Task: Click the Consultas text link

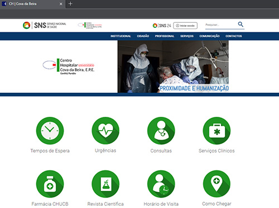Action: [161, 151]
